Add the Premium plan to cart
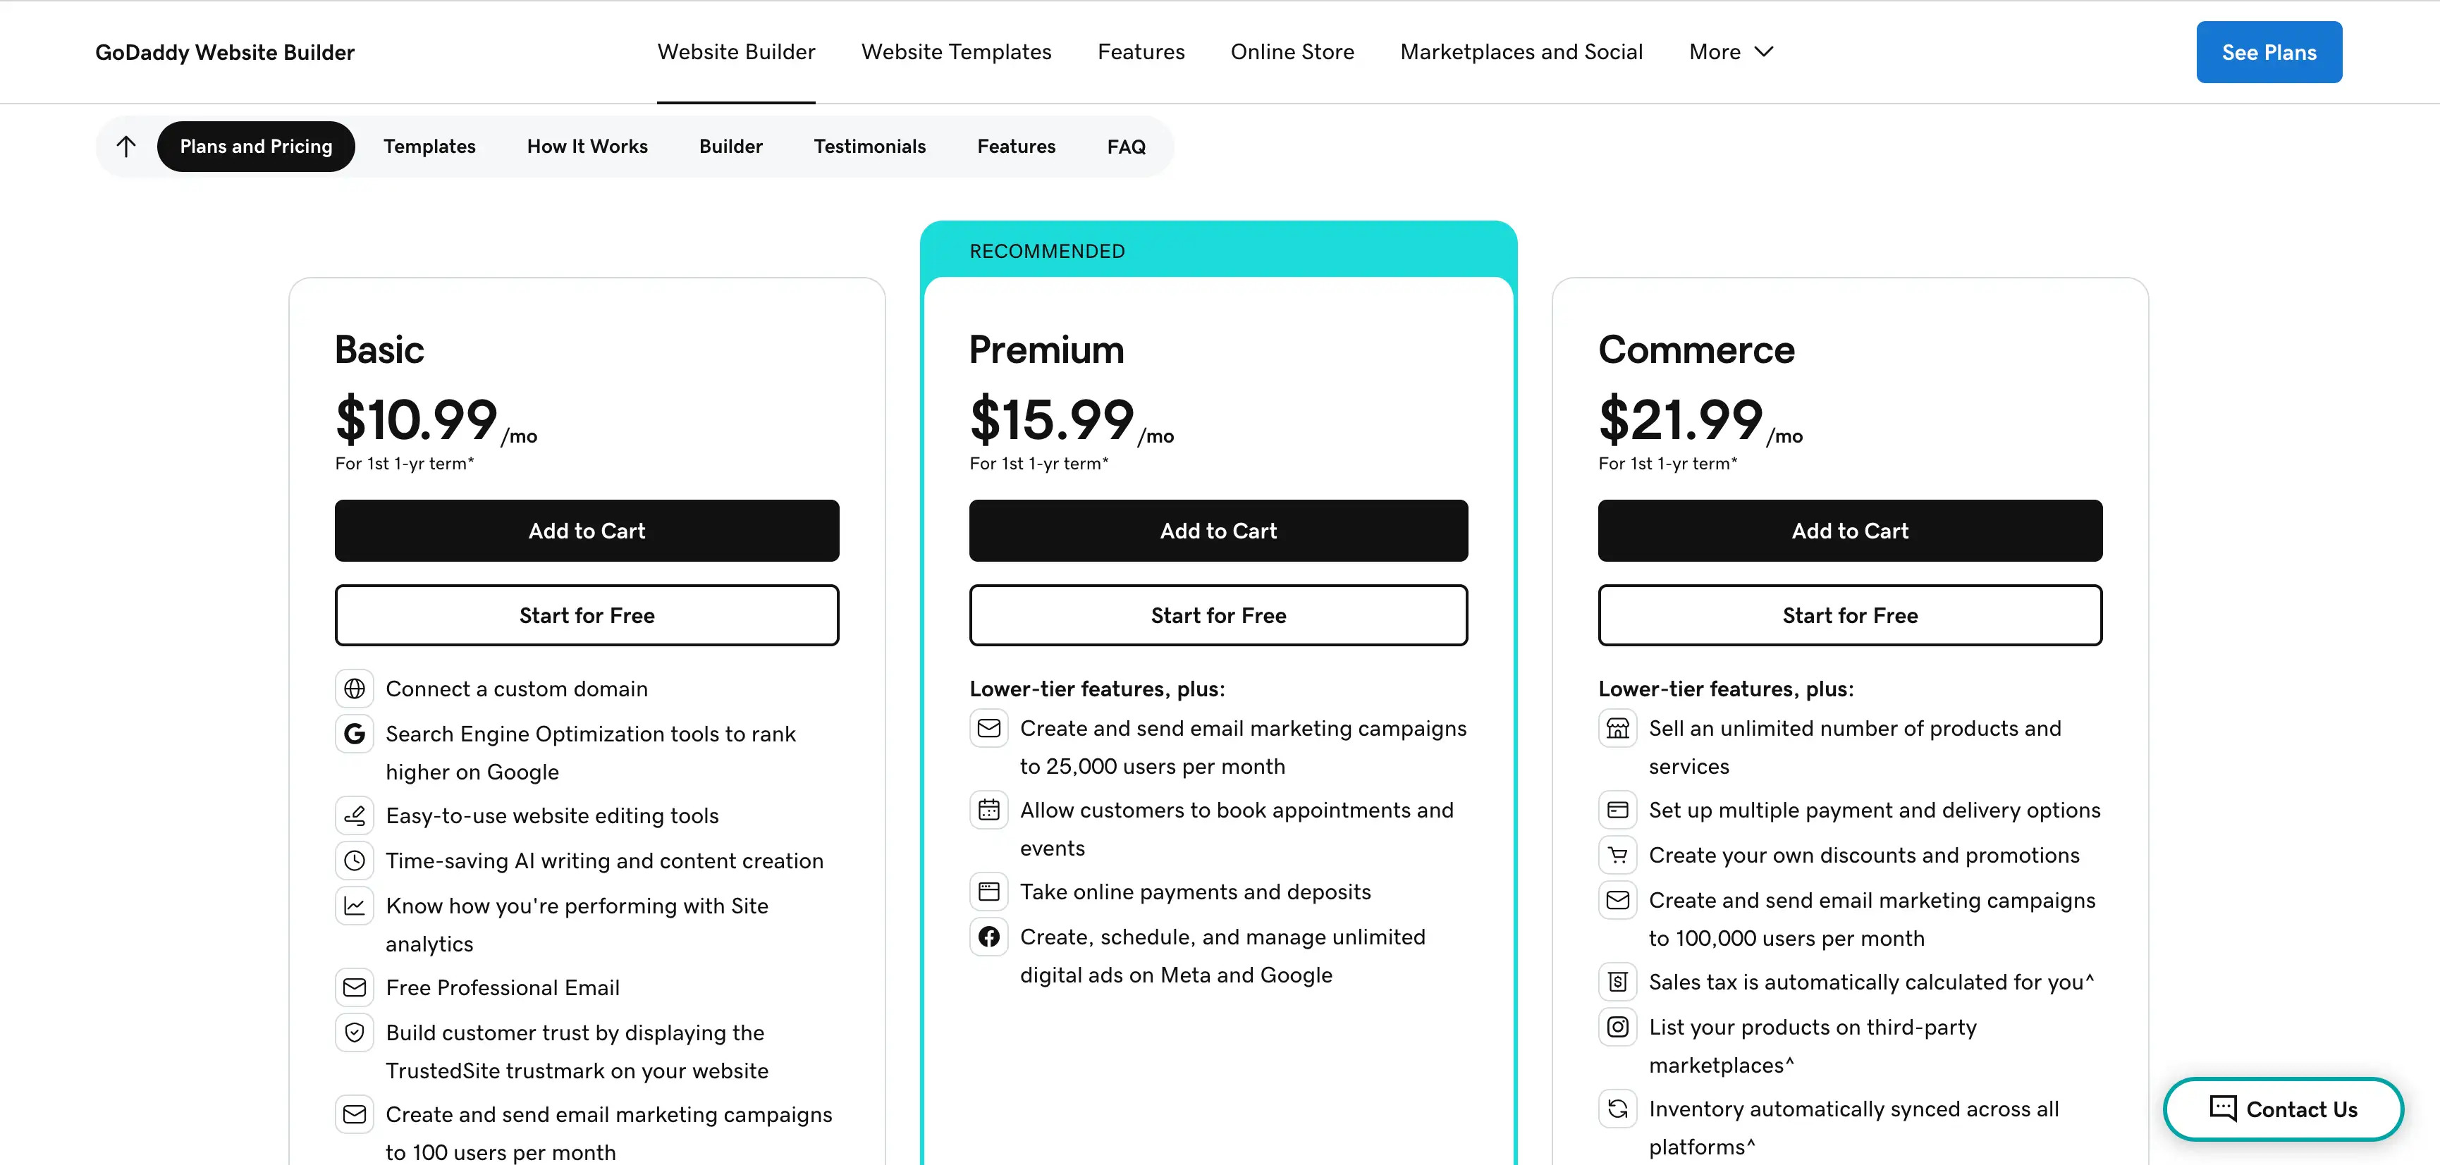The image size is (2440, 1165). tap(1218, 531)
